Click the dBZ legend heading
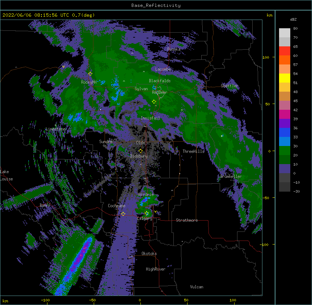This screenshot has width=312, height=305. click(293, 19)
